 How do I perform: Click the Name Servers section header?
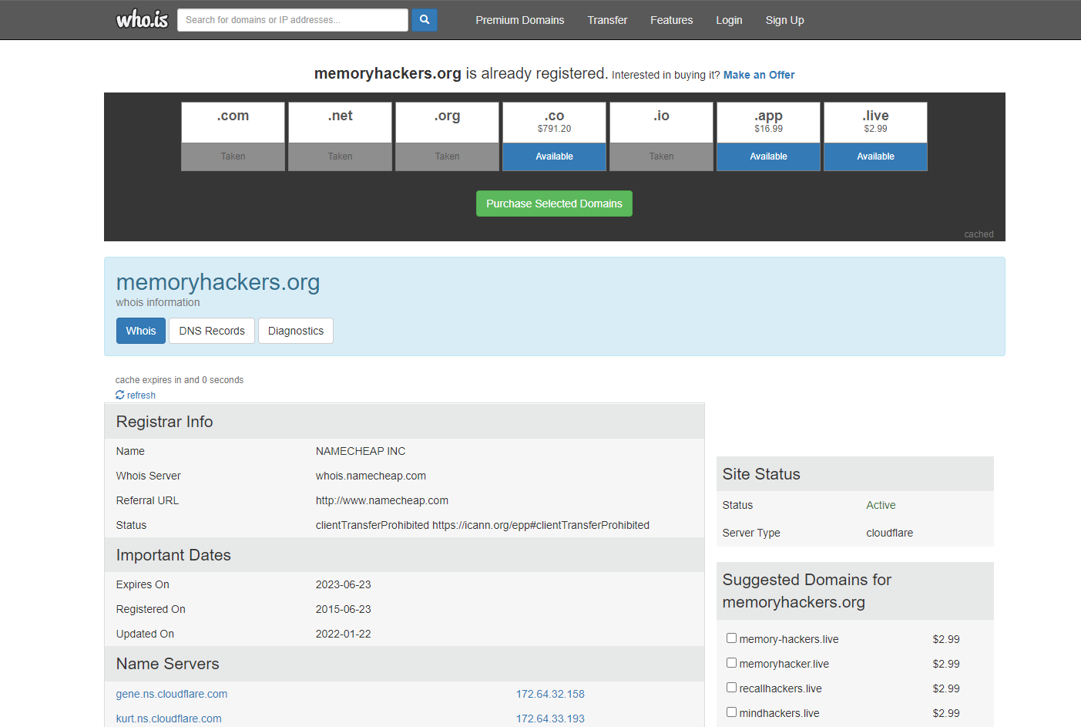tap(405, 664)
